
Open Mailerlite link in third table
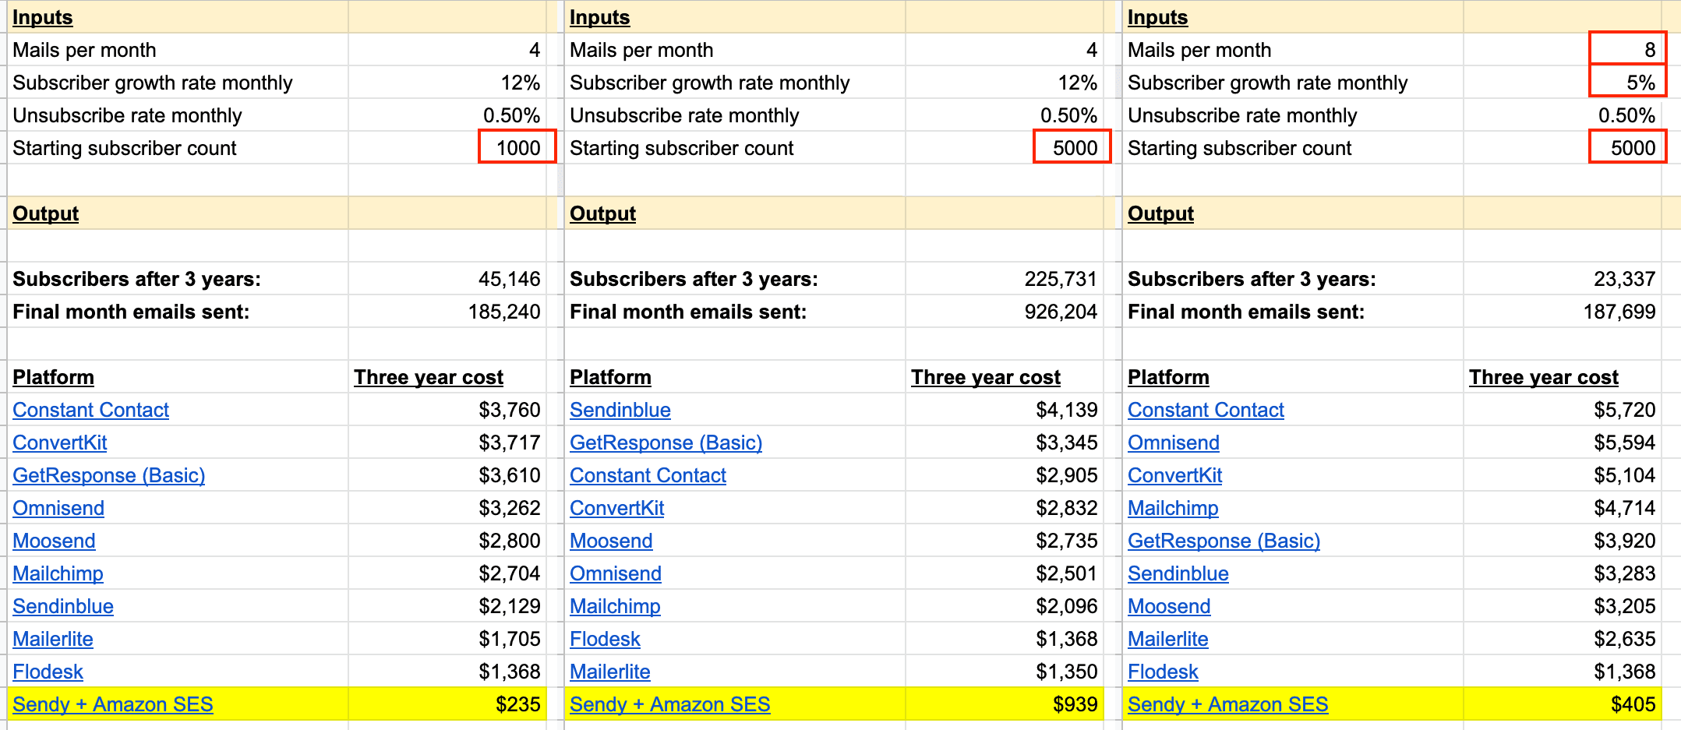[1168, 639]
